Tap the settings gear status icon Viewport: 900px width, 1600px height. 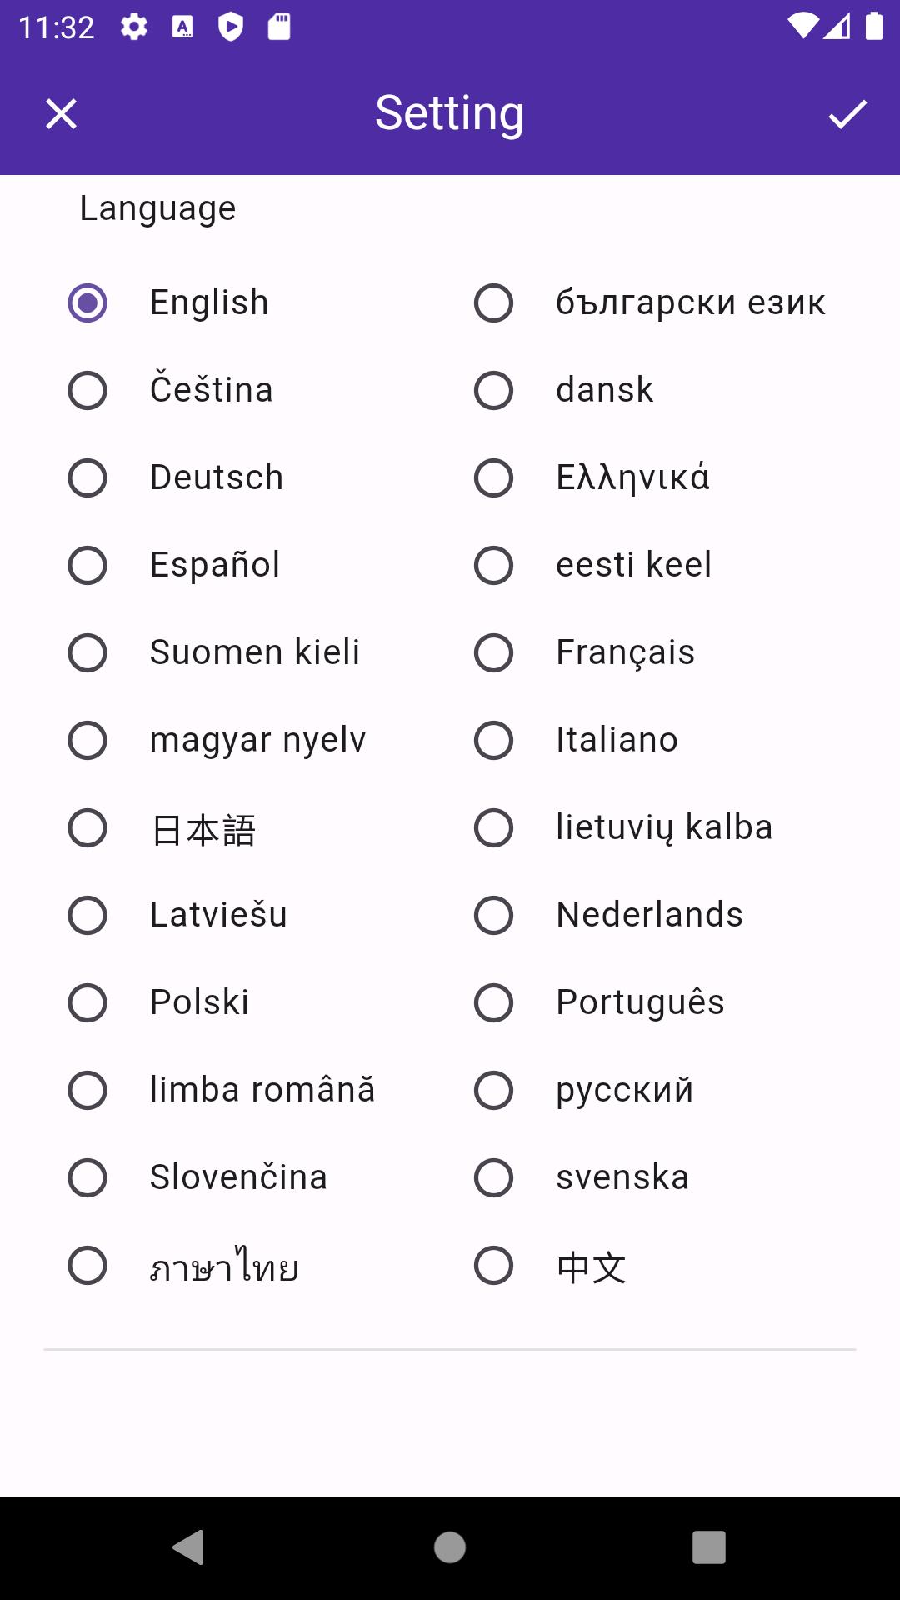133,27
